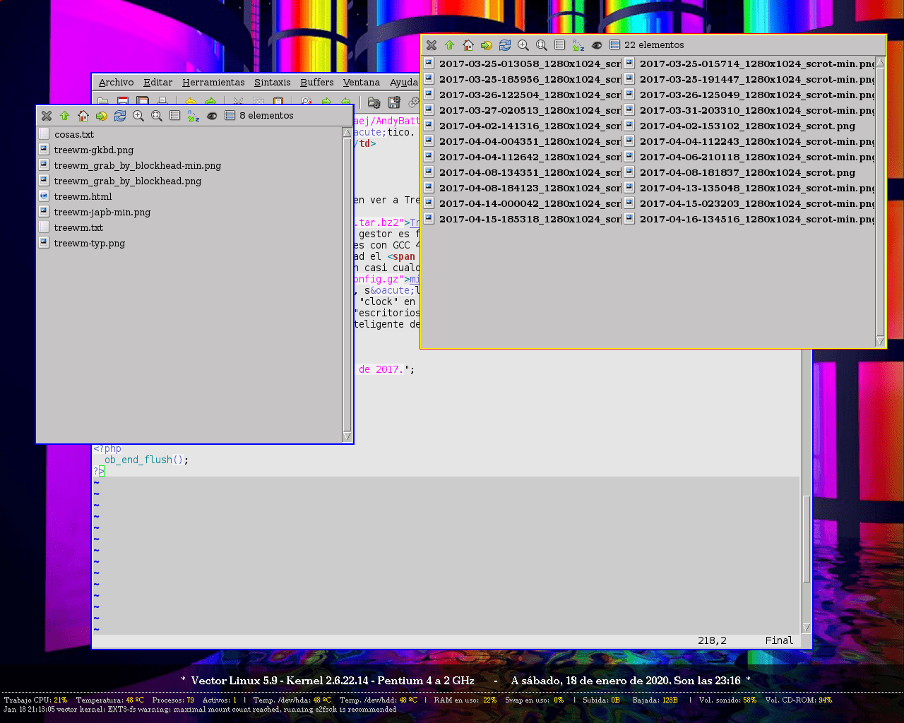
Task: Select screenshot file 2017-03-26-122504_1280x1024
Action: click(x=522, y=95)
